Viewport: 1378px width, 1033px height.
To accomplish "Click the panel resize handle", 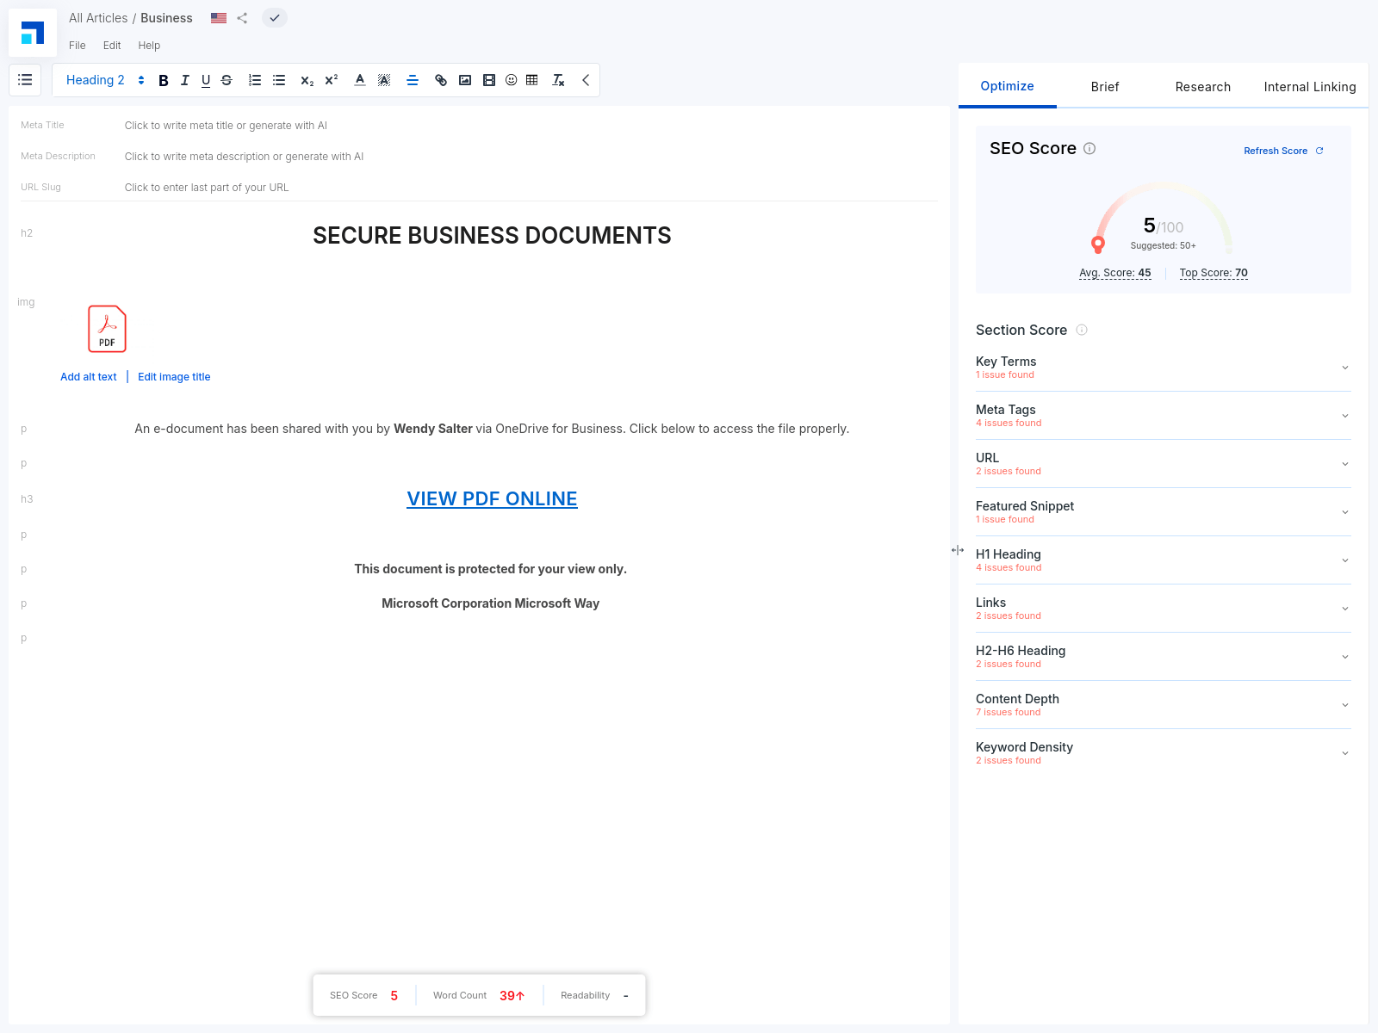I will (958, 550).
